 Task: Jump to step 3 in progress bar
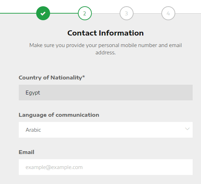(127, 13)
